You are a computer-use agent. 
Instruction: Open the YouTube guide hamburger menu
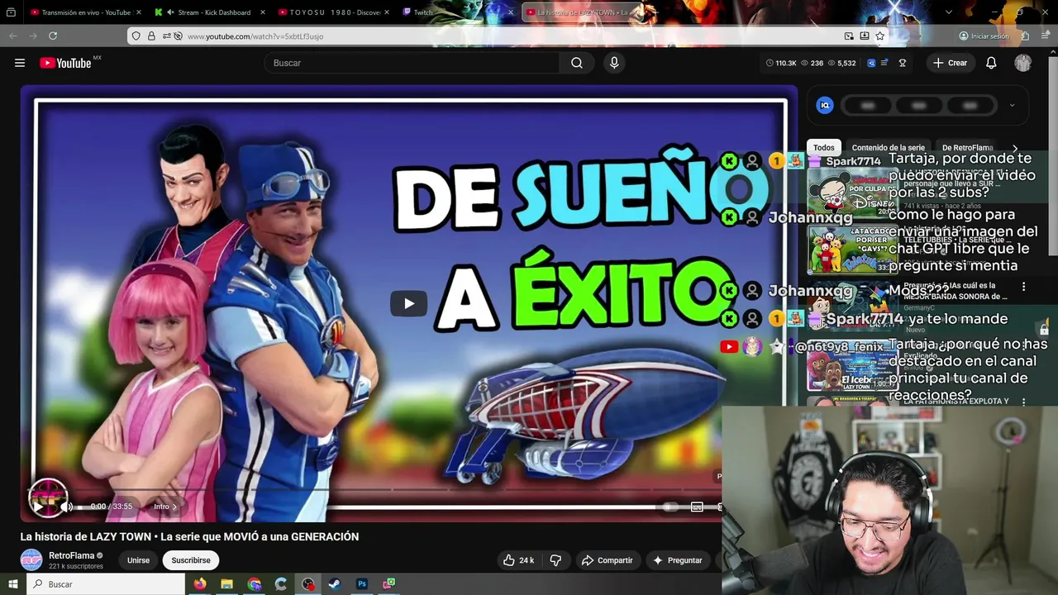click(20, 63)
